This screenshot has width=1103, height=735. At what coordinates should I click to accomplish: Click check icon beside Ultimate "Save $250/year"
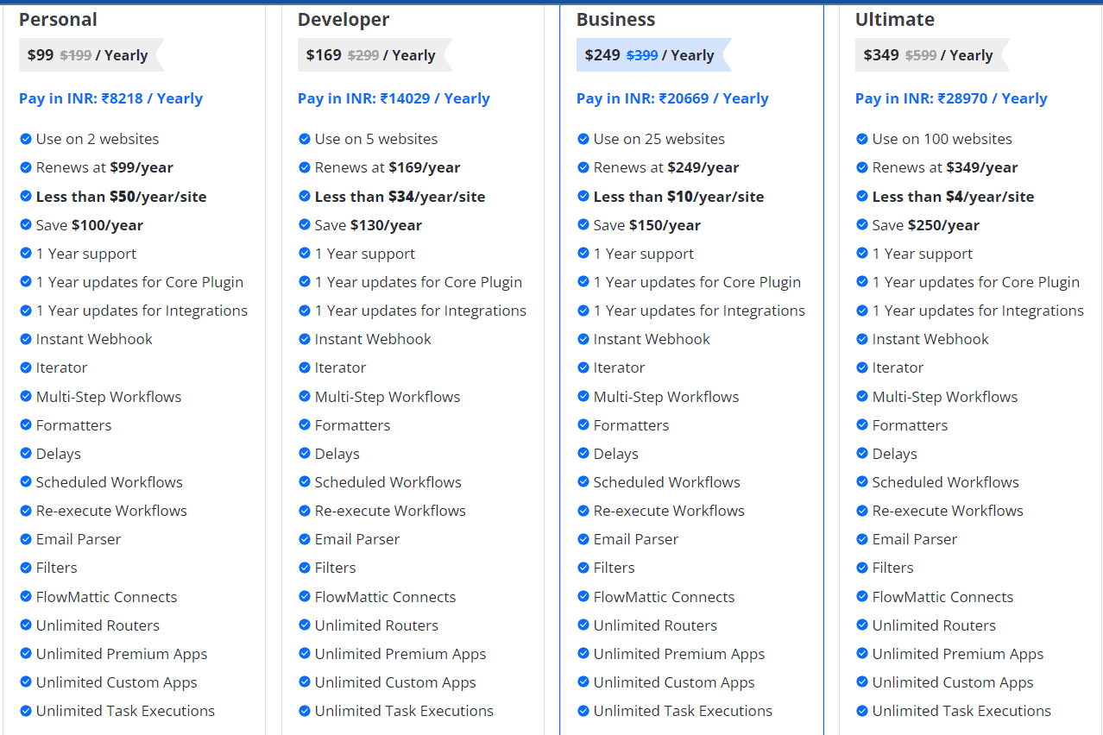862,225
